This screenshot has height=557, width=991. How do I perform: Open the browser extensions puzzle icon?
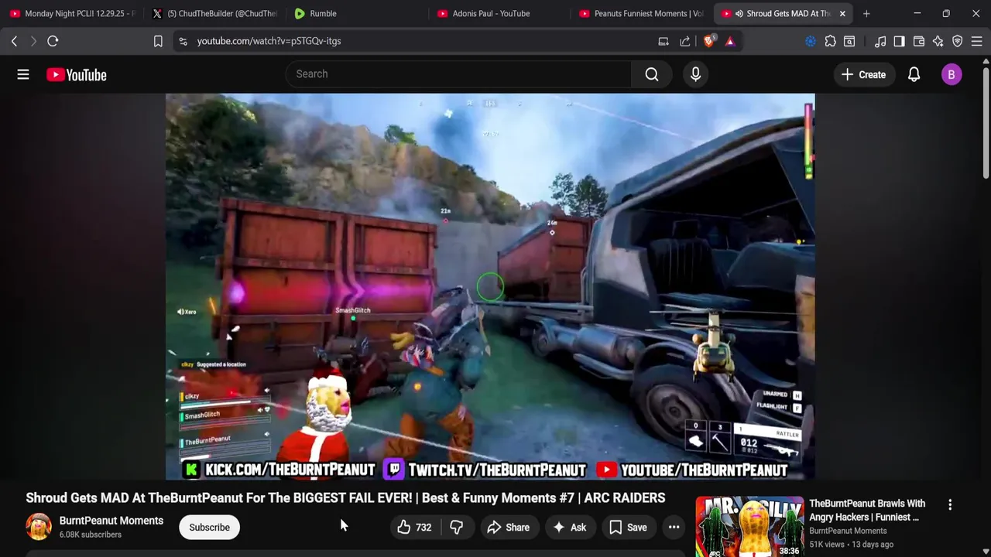pos(830,41)
